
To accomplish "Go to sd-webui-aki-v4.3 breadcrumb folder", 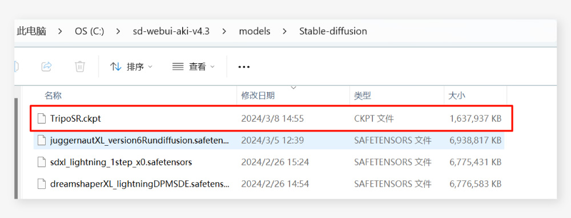I will click(171, 31).
